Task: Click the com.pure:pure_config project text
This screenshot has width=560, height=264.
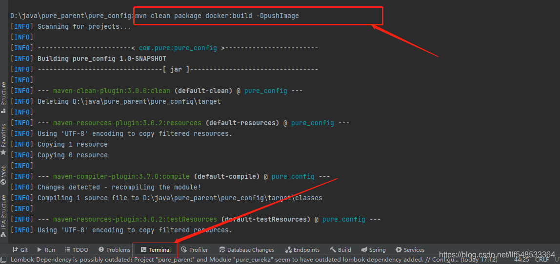Action: [x=178, y=48]
